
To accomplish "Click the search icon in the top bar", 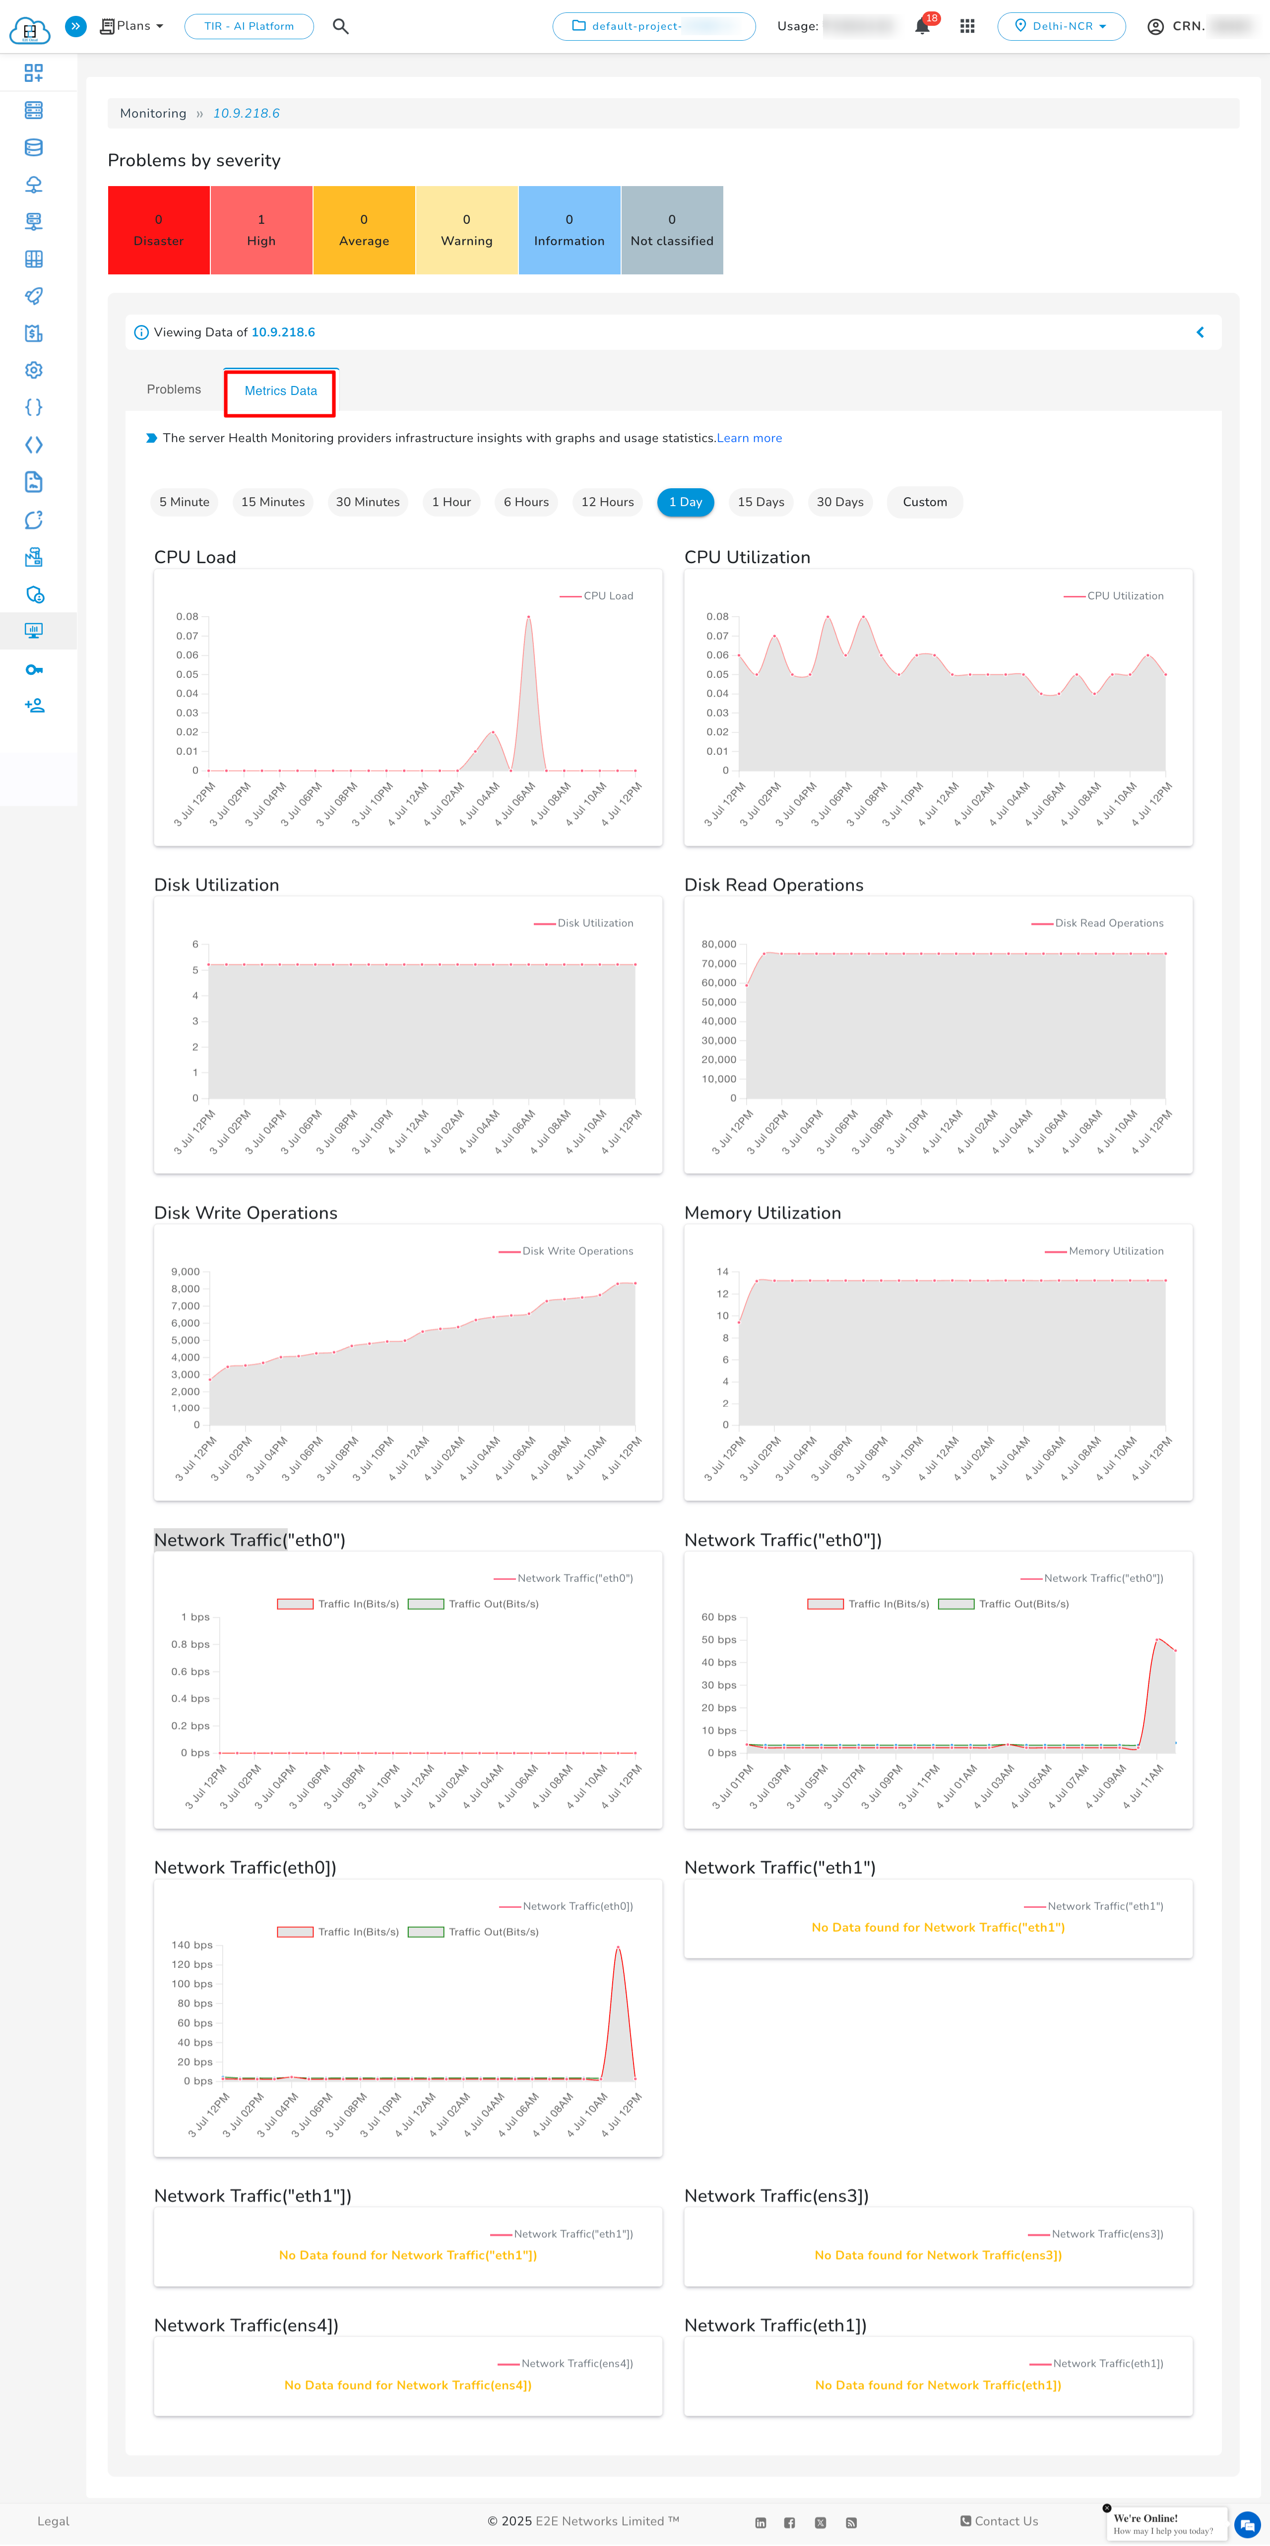I will (x=340, y=27).
